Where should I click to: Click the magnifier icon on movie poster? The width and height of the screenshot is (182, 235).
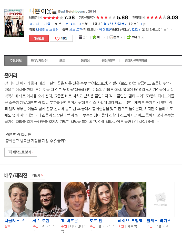[22, 34]
